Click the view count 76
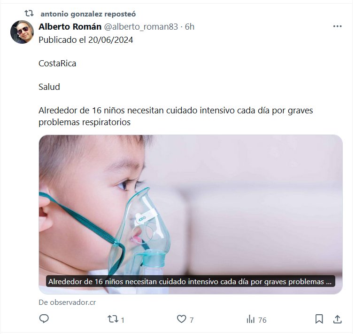 tap(262, 320)
